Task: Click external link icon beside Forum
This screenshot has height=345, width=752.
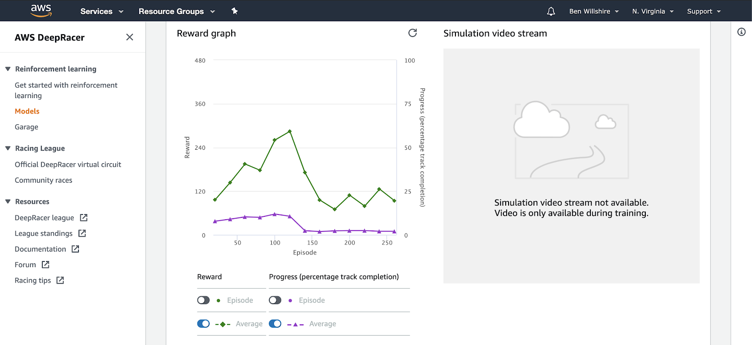Action: pos(45,265)
